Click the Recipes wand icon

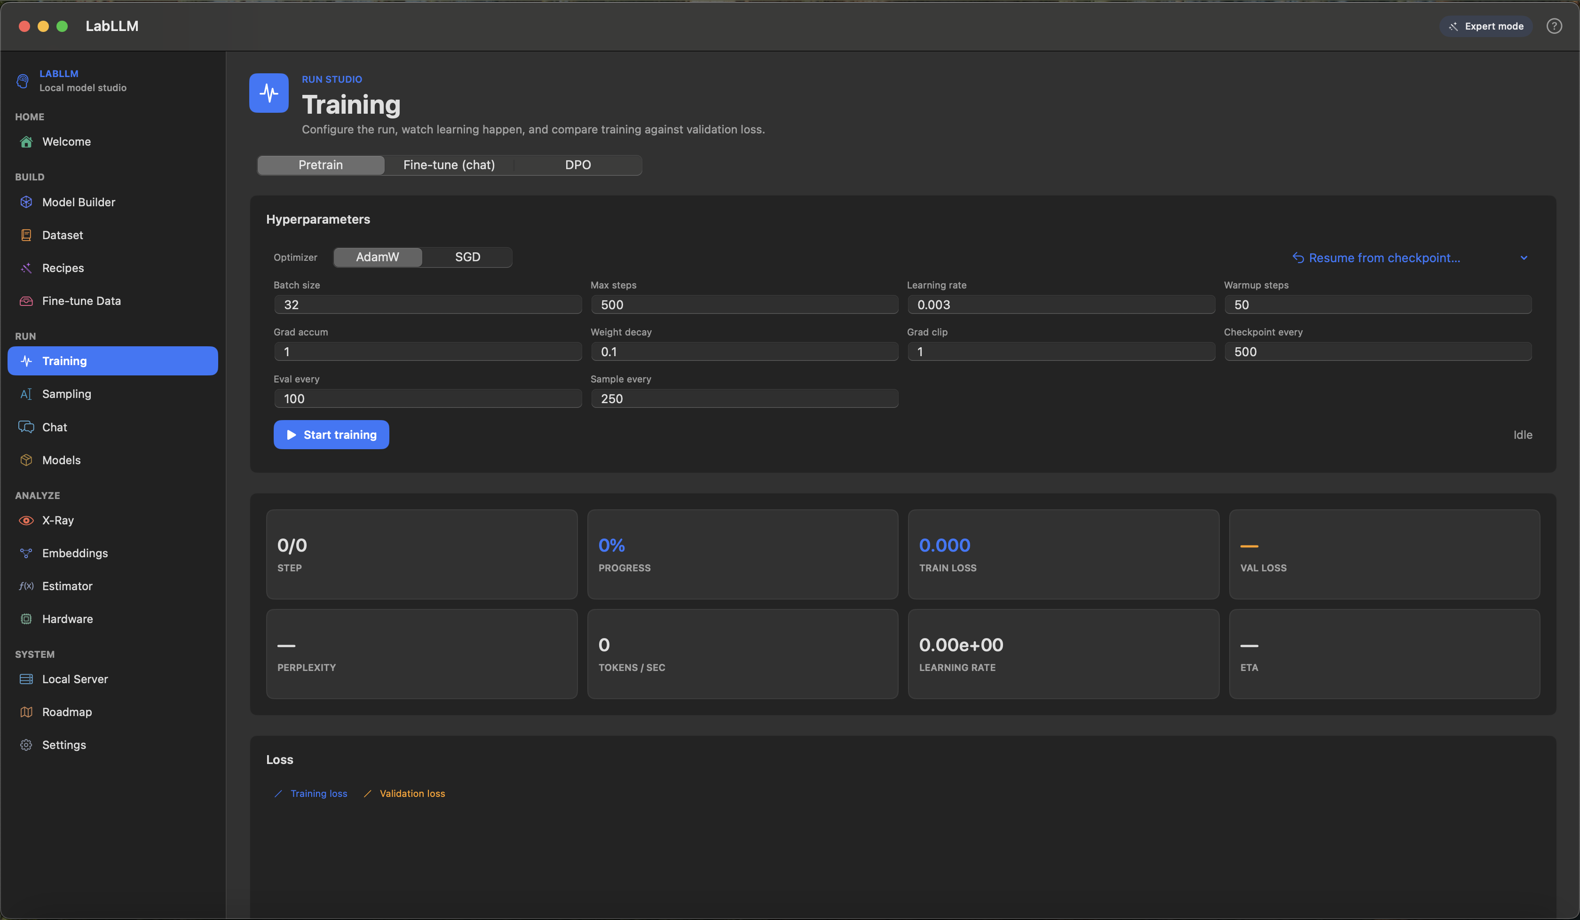(x=26, y=268)
